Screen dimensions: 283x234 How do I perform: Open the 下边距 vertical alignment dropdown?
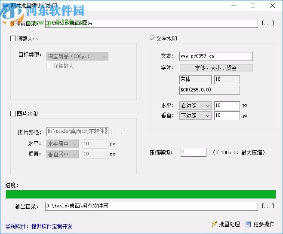(195, 115)
